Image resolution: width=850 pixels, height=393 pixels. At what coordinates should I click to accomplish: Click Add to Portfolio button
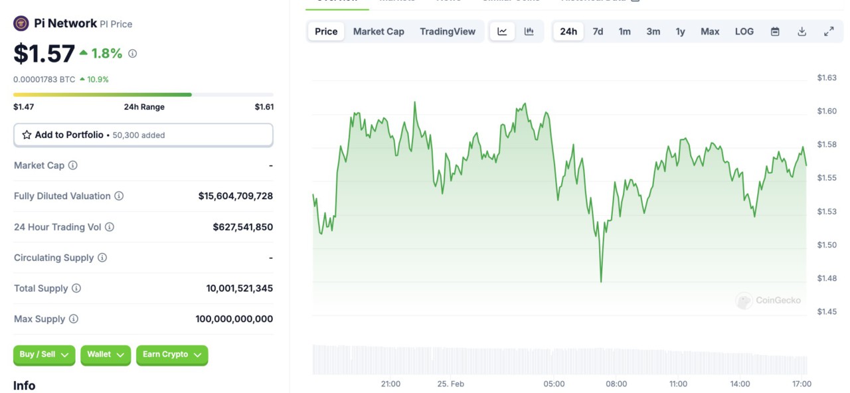[x=143, y=135]
